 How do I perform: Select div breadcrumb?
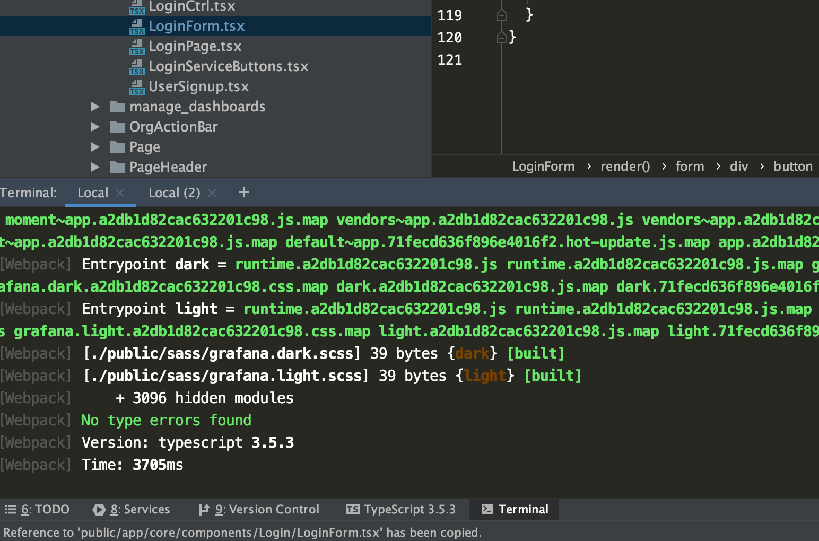pos(739,167)
